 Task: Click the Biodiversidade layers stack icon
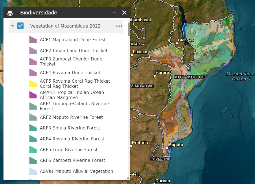click(10, 13)
